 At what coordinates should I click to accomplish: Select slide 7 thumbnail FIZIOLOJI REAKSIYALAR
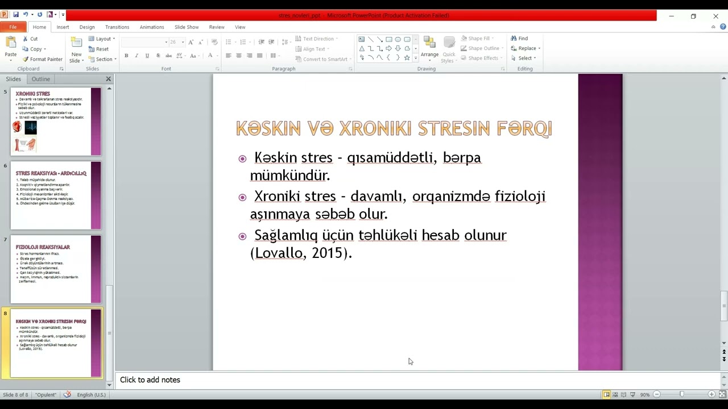56,269
